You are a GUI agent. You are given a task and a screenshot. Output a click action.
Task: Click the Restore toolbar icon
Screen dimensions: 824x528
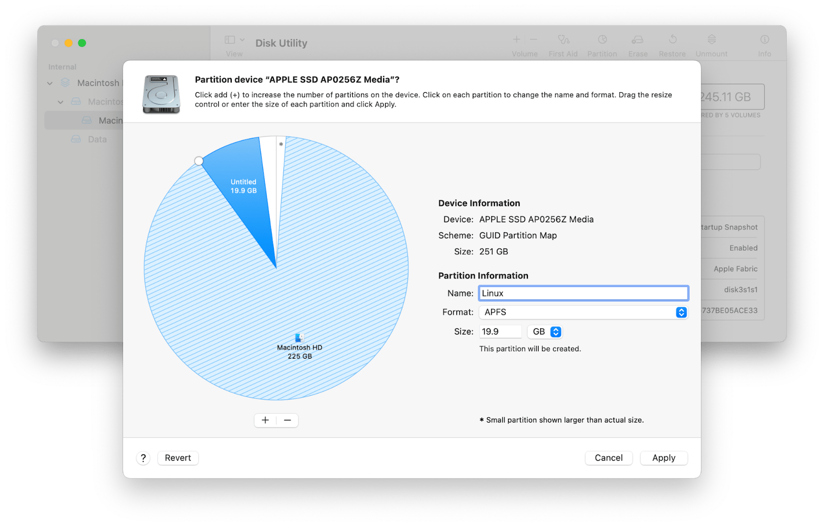click(673, 40)
